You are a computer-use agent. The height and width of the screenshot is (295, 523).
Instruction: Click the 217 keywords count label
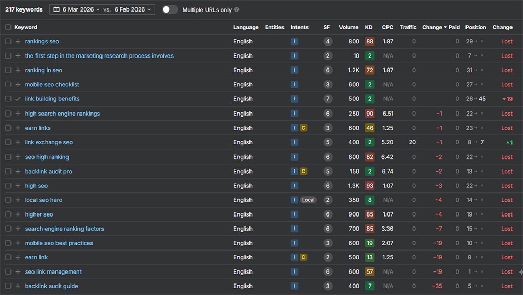(x=24, y=9)
